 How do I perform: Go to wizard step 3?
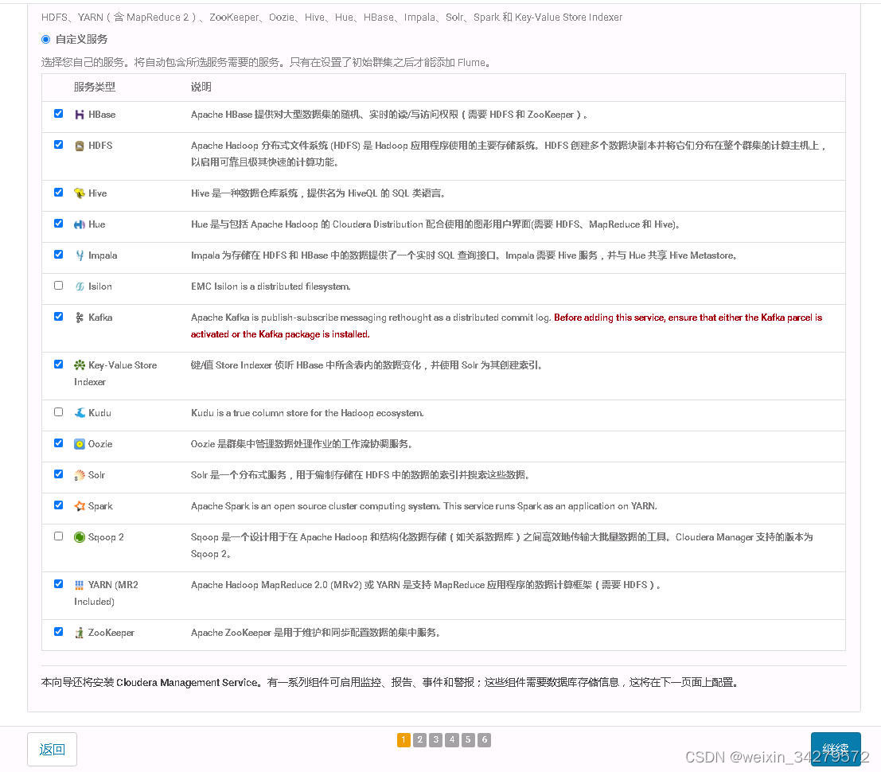(436, 740)
